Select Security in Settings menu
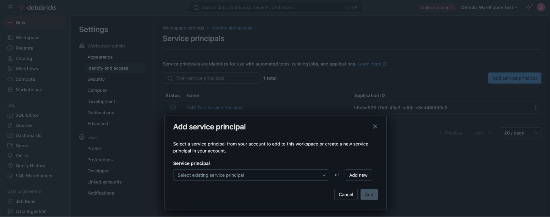 pos(96,79)
